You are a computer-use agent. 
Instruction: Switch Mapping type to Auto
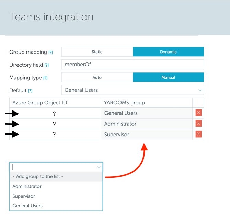(97, 77)
